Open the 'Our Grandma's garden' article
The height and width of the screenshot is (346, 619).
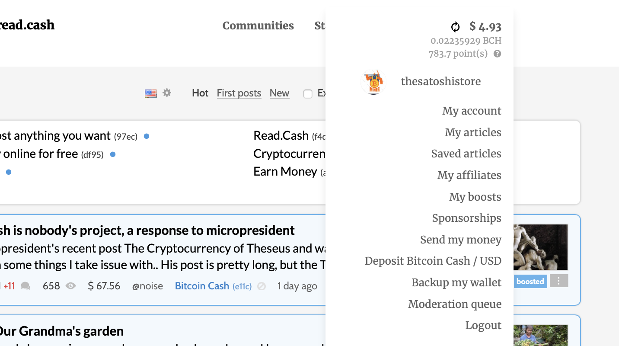62,331
